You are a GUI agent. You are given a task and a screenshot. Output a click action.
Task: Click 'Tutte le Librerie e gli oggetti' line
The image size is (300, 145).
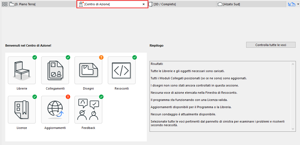coord(188,71)
